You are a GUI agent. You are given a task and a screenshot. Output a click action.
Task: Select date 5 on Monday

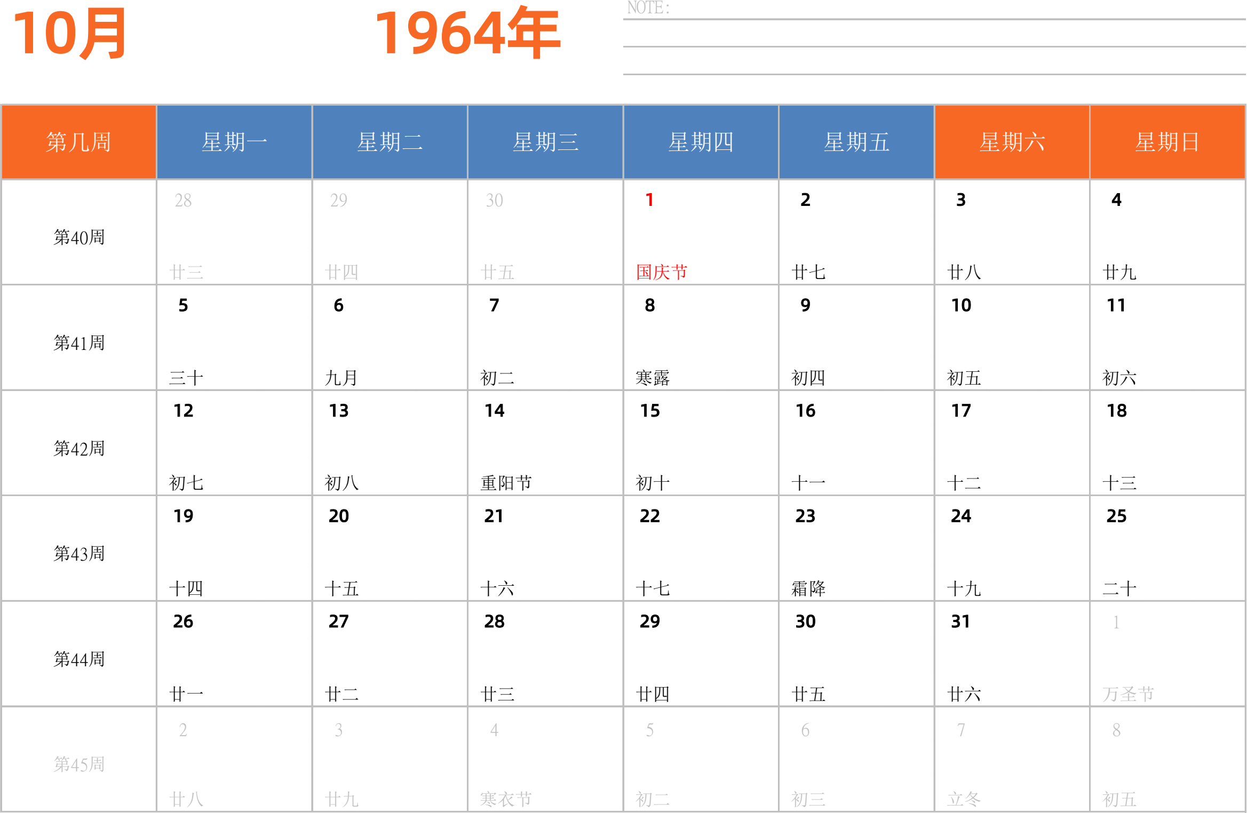[x=183, y=305]
